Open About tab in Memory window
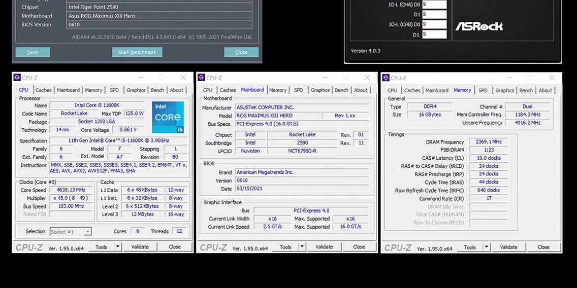This screenshot has height=288, width=577. click(x=546, y=90)
